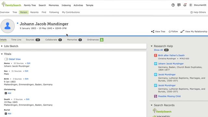Click Show All in Research Help
208x117 pixels.
[158, 50]
